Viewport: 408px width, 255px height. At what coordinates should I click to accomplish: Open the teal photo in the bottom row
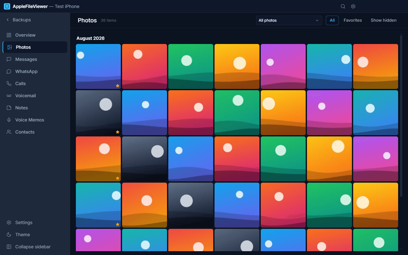(x=144, y=240)
